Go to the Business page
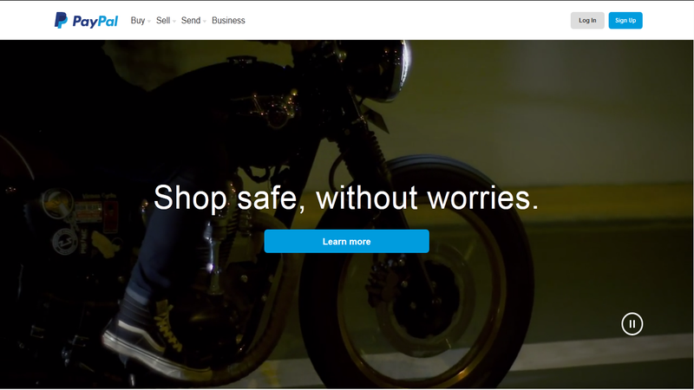The width and height of the screenshot is (694, 390). [x=228, y=20]
